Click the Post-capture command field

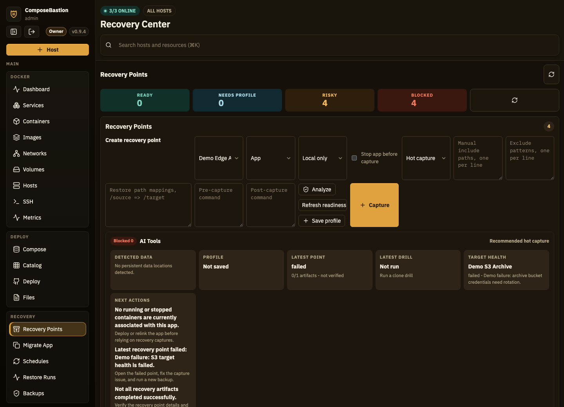pyautogui.click(x=271, y=205)
